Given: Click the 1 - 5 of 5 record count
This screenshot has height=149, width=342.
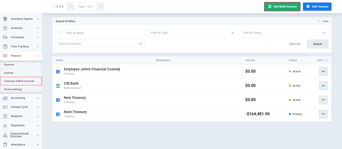Looking at the screenshot, I should pyautogui.click(x=58, y=6).
